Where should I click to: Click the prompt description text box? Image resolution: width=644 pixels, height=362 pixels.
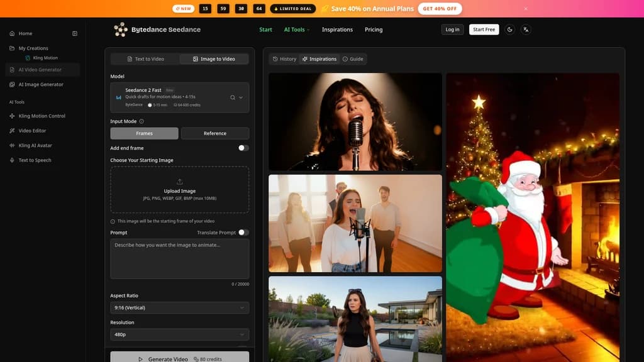coord(179,259)
